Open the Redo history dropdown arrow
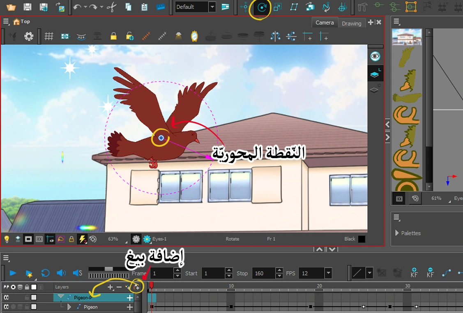 (101, 7)
